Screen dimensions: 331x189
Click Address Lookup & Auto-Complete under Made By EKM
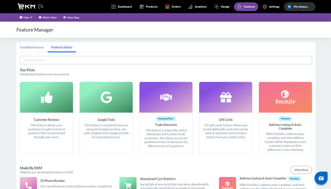263,178
